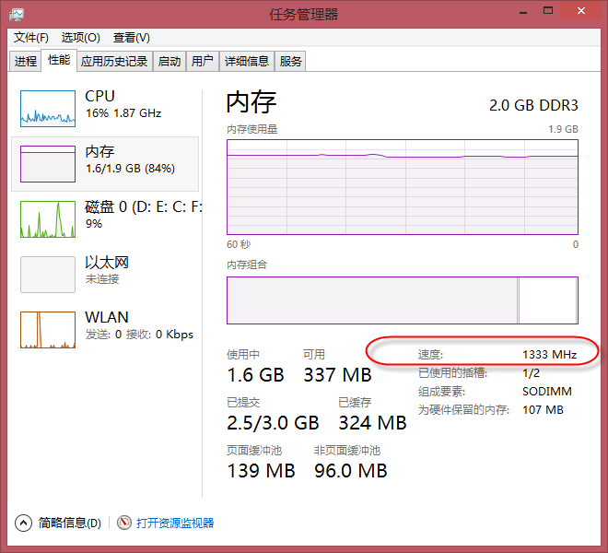Image resolution: width=608 pixels, height=553 pixels.
Task: Switch to the 进程 tab
Action: [x=25, y=62]
